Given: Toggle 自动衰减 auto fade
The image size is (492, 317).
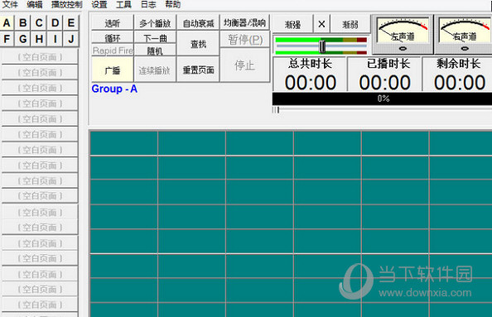Looking at the screenshot, I should click(x=198, y=22).
